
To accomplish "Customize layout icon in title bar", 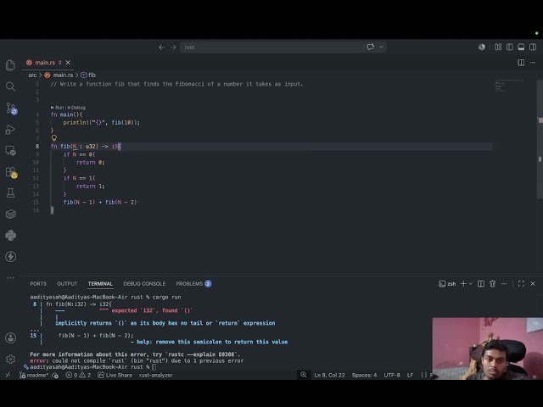I will 498,47.
